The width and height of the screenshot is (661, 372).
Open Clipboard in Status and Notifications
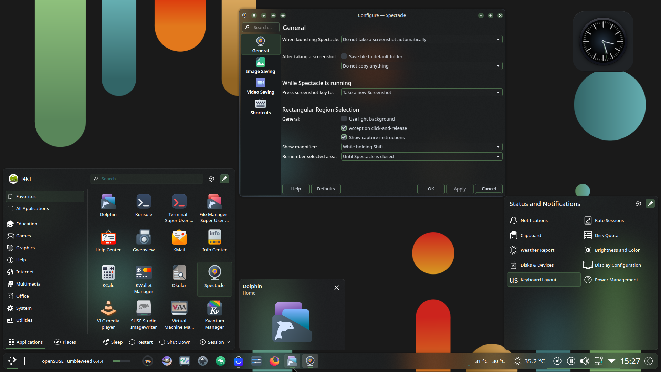(543, 235)
